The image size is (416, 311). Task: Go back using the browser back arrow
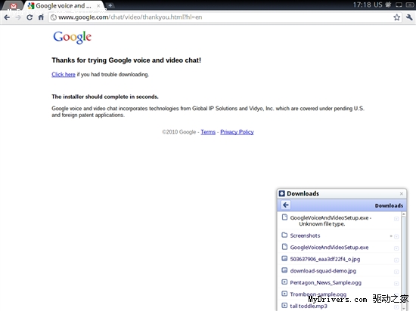point(7,17)
